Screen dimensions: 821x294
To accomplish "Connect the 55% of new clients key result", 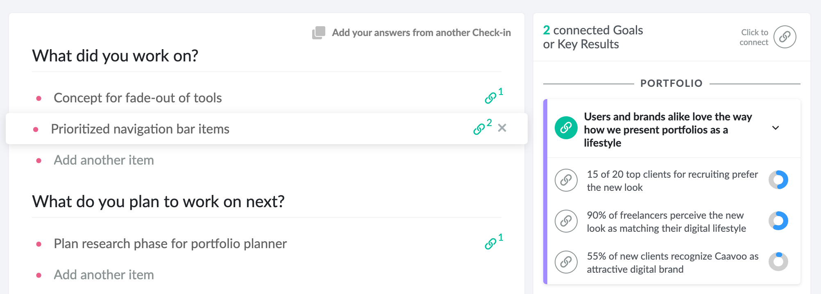I will click(x=566, y=262).
